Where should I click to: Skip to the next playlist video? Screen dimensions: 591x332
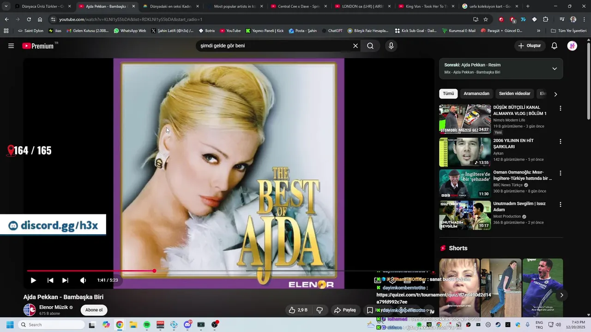(65, 280)
